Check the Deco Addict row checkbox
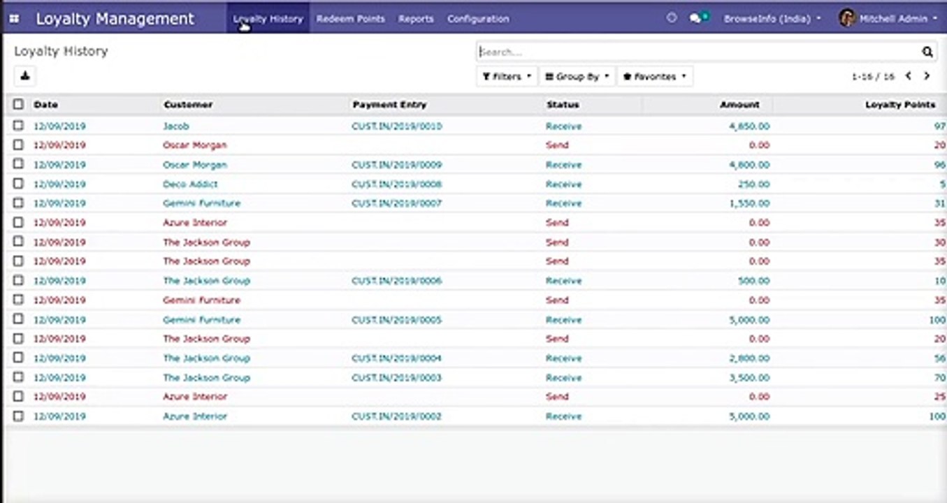 pos(18,184)
